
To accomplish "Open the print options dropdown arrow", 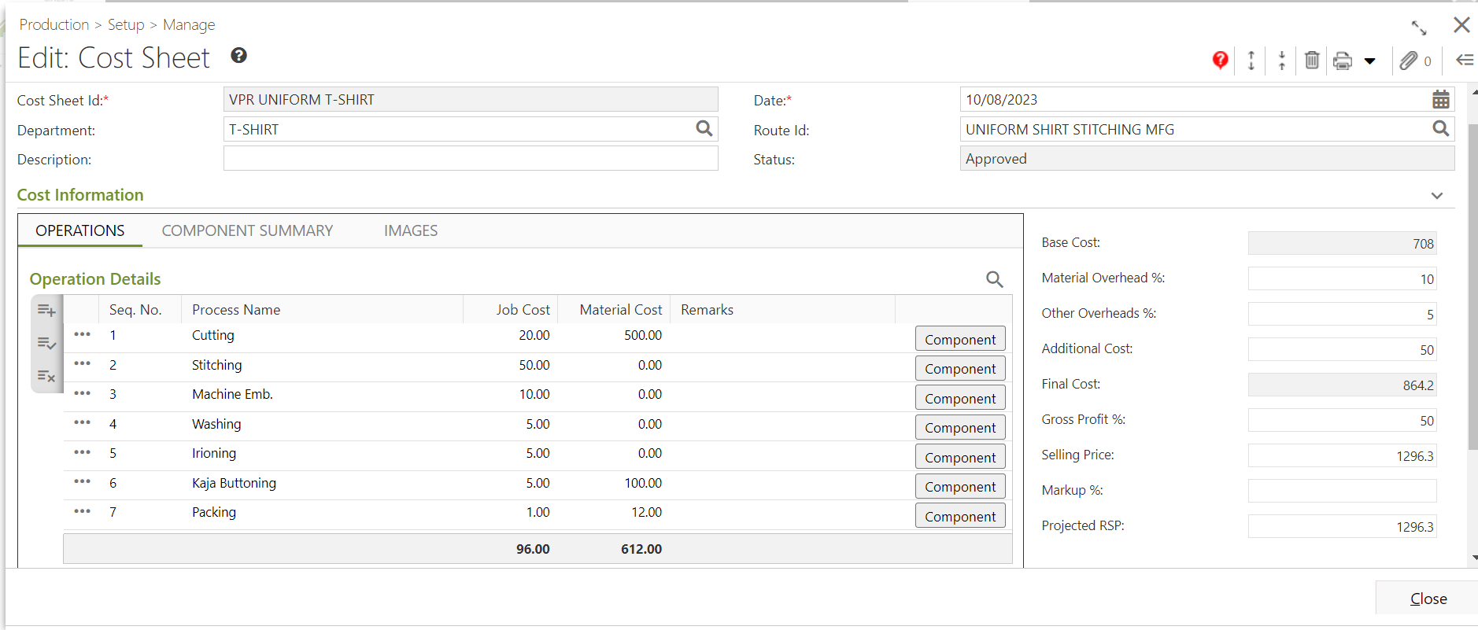I will coord(1369,61).
